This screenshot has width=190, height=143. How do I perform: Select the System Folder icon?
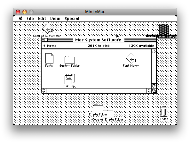(70, 60)
